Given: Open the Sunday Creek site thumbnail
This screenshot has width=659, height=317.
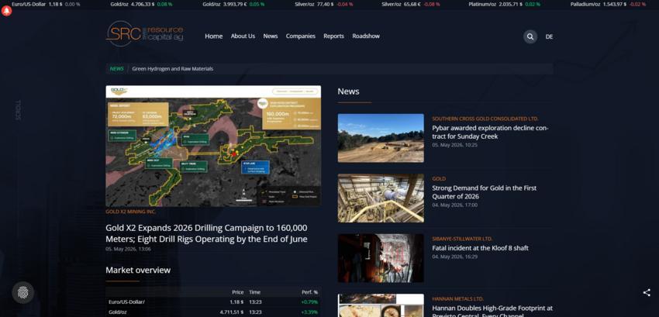Looking at the screenshot, I should (x=381, y=138).
